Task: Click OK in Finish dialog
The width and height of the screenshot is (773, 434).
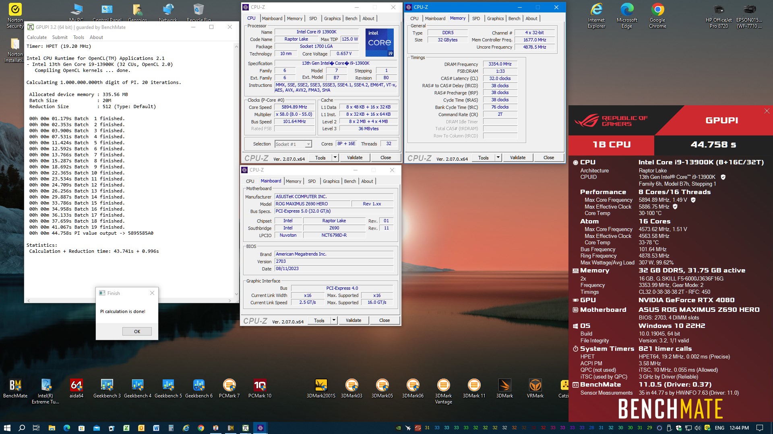Action: click(x=137, y=332)
